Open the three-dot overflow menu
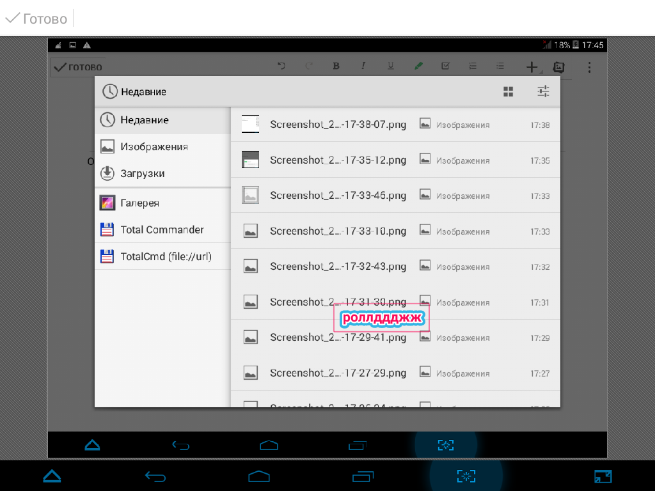 (589, 67)
